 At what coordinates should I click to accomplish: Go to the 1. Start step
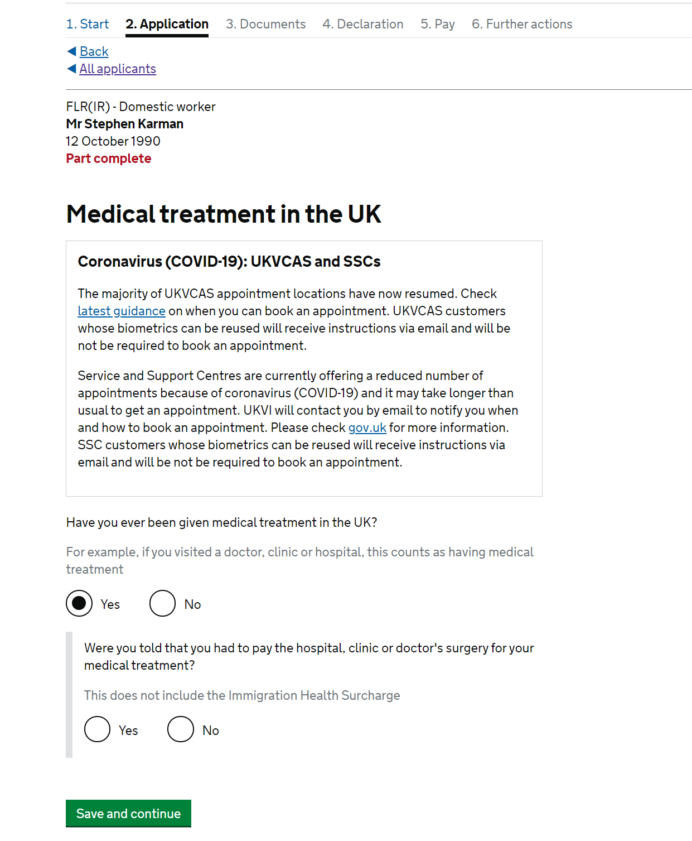[x=88, y=24]
